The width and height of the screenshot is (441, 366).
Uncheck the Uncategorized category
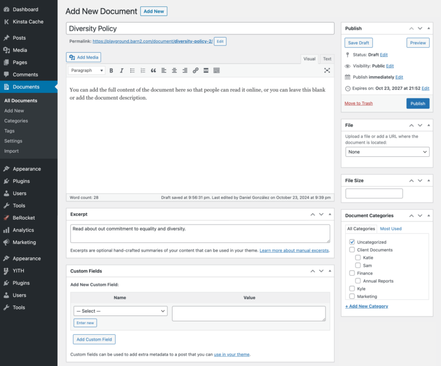pyautogui.click(x=352, y=242)
